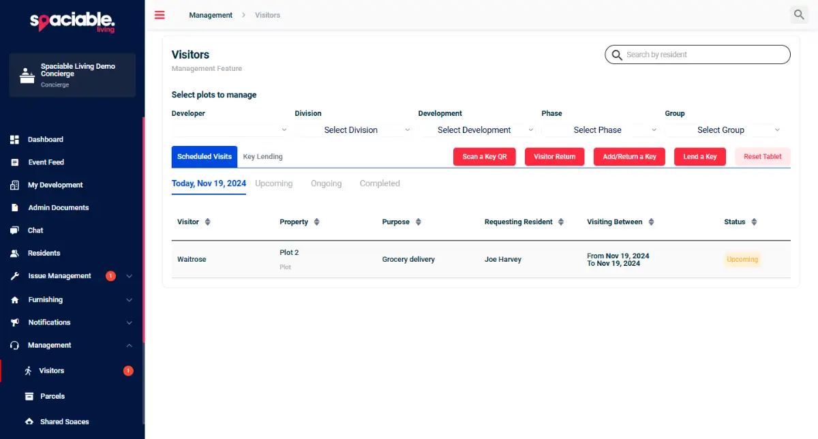818x439 pixels.
Task: Click the Search by resident field
Action: coord(697,55)
